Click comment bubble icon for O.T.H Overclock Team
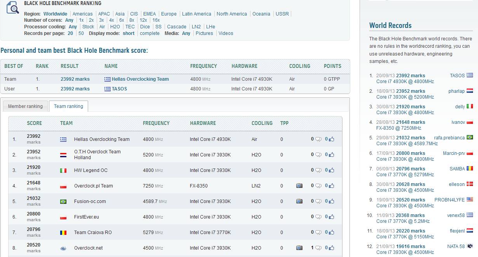 click(x=318, y=155)
